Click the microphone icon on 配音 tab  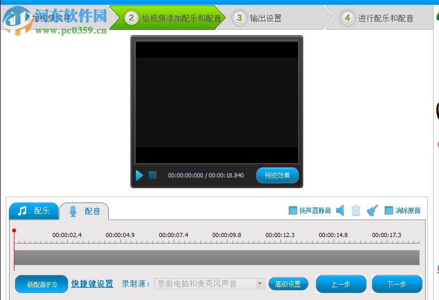coord(73,211)
